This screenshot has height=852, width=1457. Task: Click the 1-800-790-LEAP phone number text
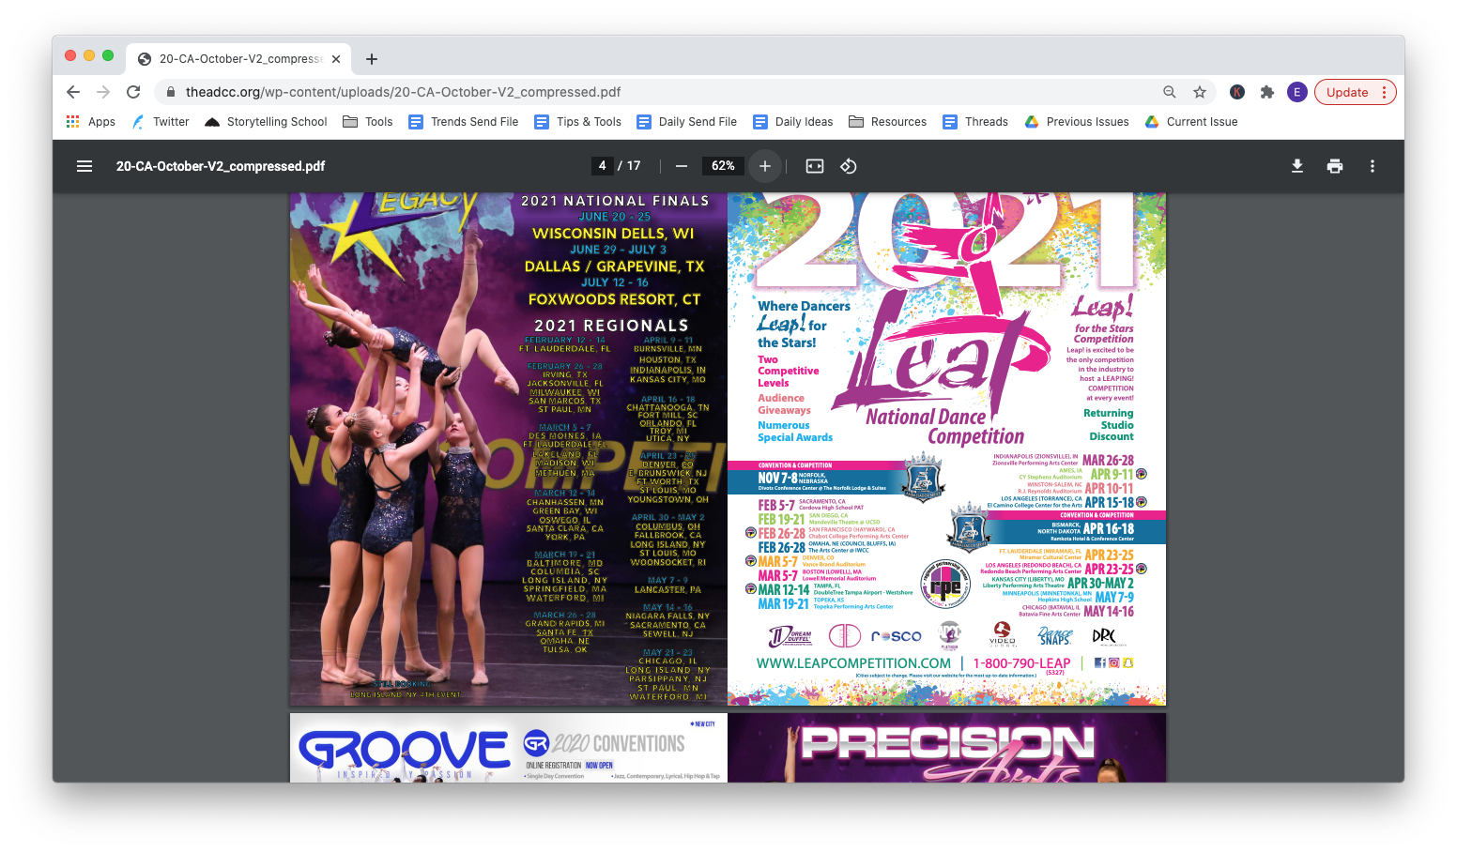1021,663
